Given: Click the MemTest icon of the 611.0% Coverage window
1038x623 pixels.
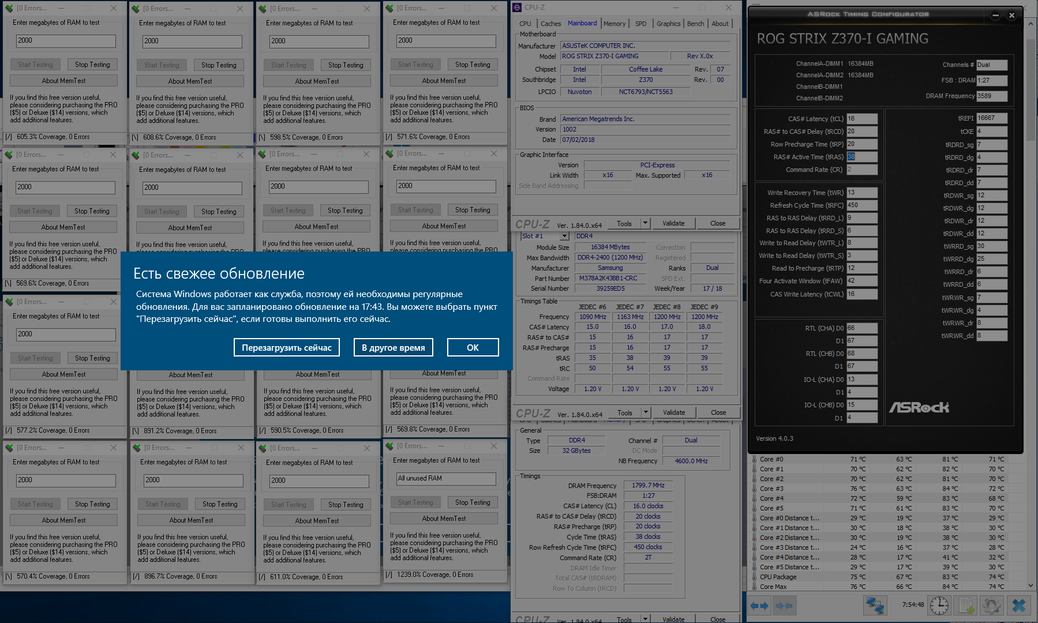Looking at the screenshot, I should point(263,448).
